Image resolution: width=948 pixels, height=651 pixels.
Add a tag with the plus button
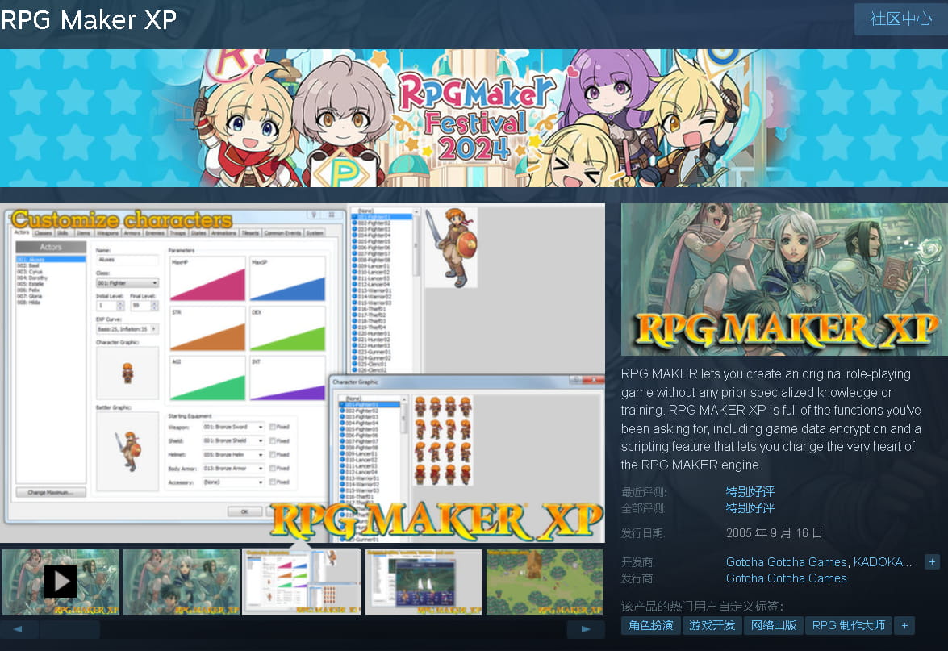coord(904,626)
